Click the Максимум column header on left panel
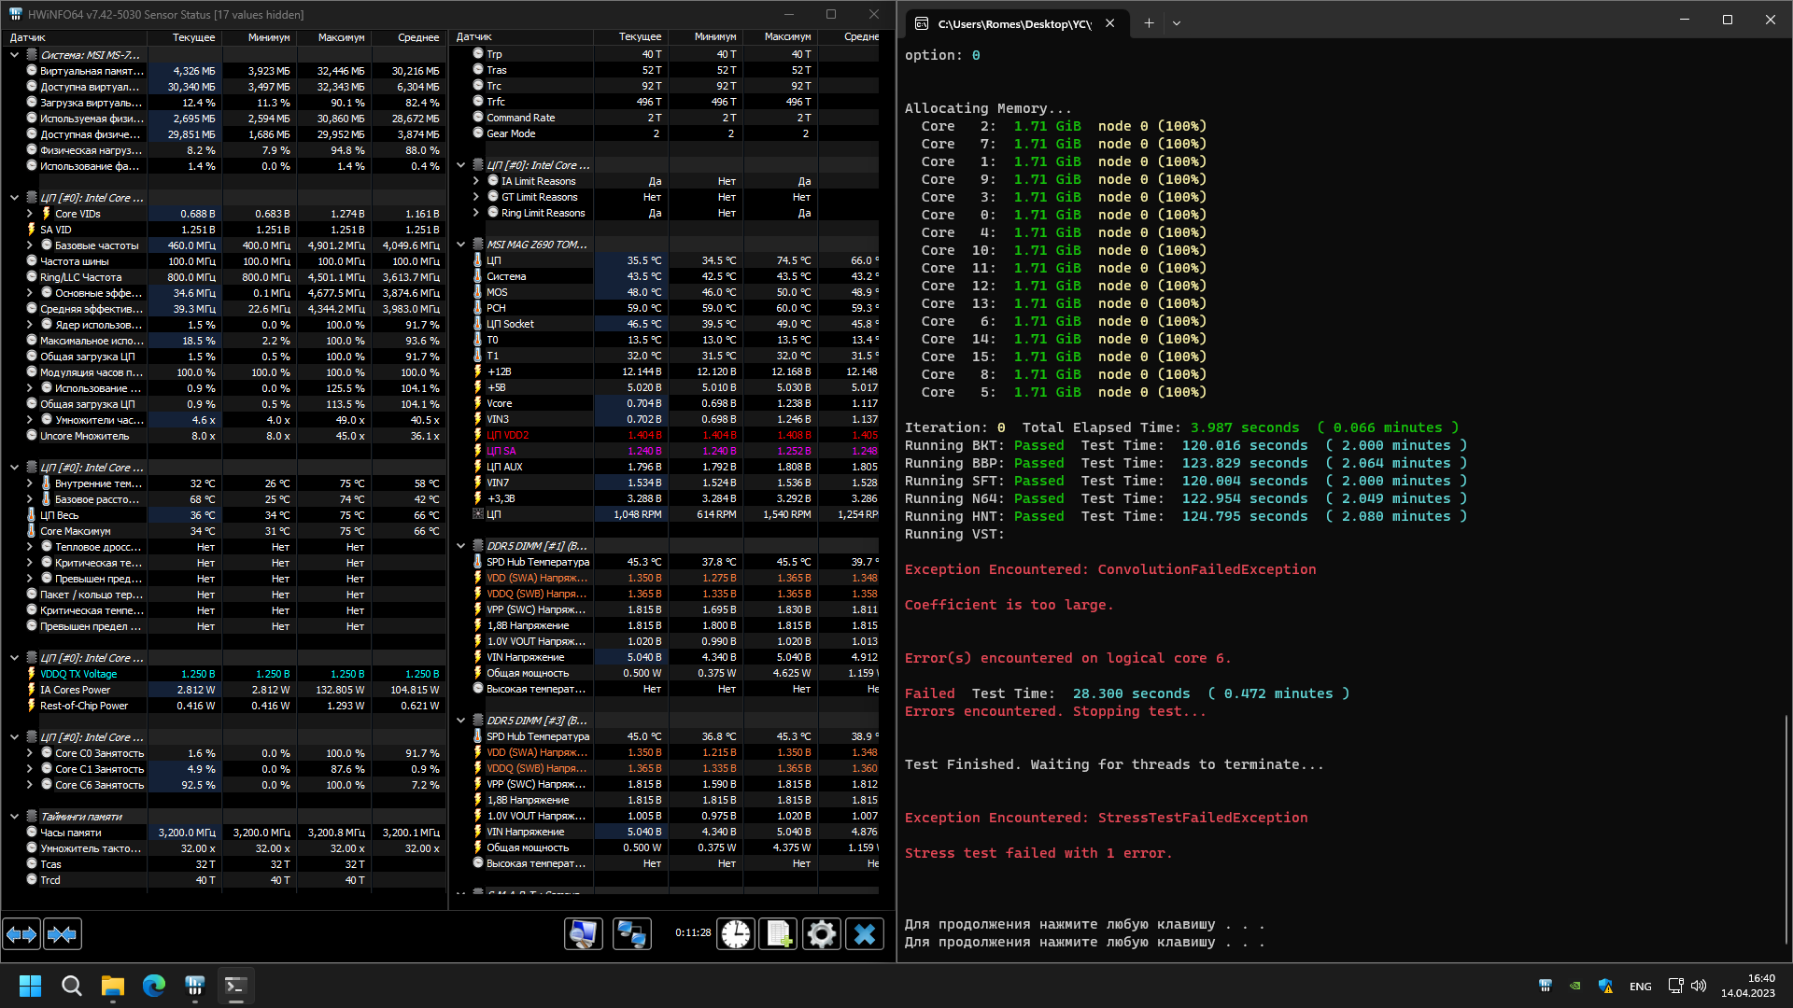Viewport: 1793px width, 1008px height. tap(341, 37)
